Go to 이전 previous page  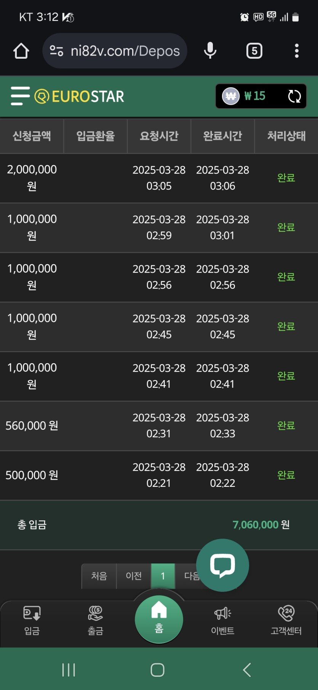(x=134, y=576)
